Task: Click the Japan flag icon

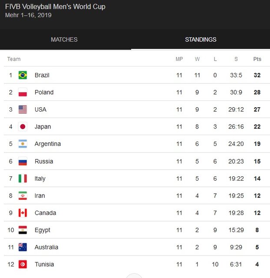Action: coord(23,126)
